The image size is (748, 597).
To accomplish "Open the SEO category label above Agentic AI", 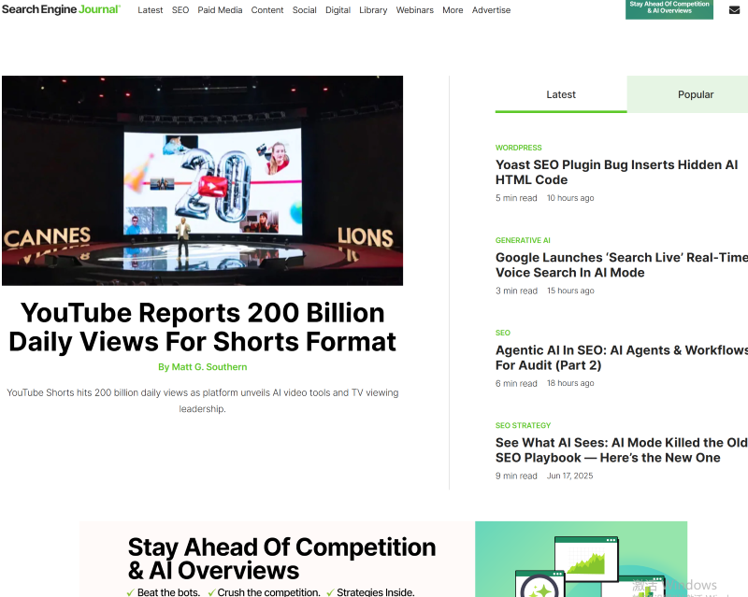I will tap(503, 333).
